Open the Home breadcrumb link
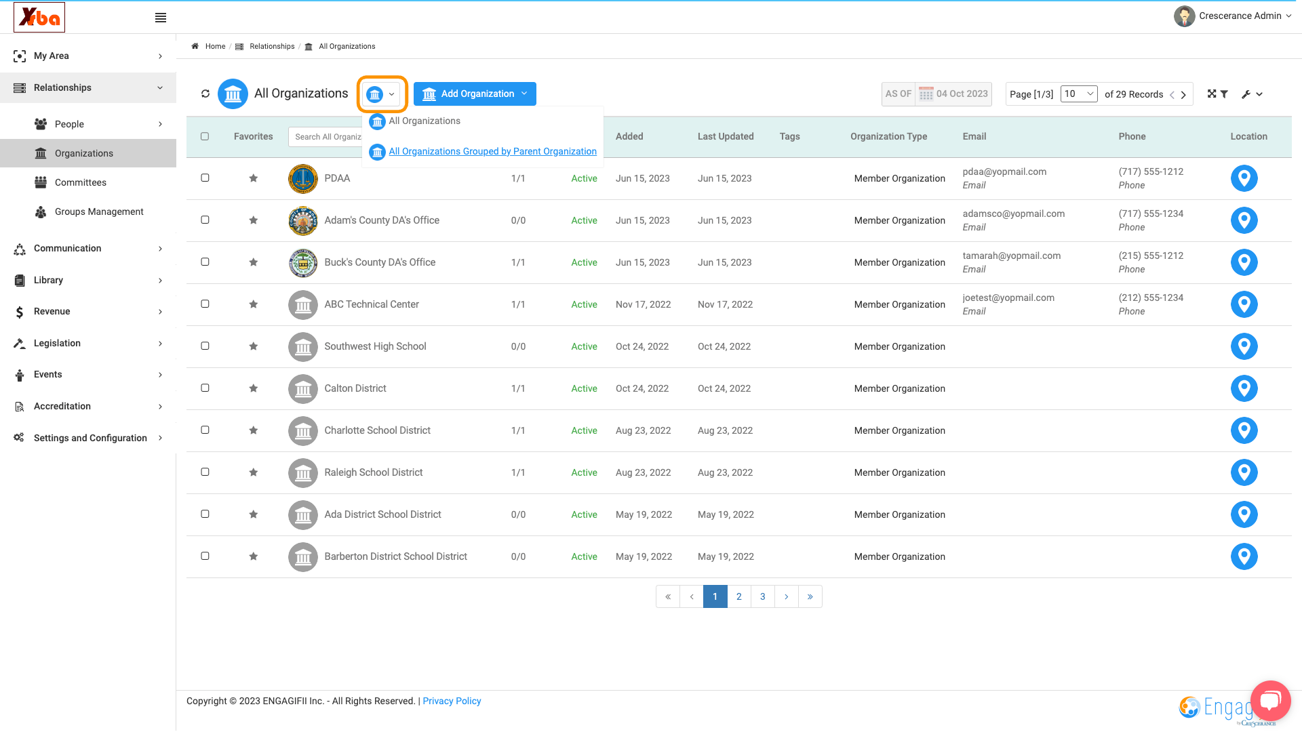Viewport: 1302px width, 732px height. click(x=215, y=46)
